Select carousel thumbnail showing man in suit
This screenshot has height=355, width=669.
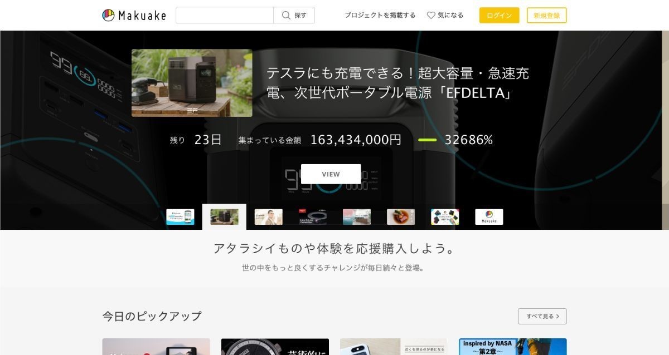coord(269,217)
